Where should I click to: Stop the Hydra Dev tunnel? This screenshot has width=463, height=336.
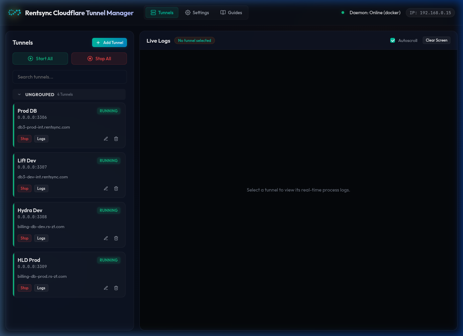(24, 238)
